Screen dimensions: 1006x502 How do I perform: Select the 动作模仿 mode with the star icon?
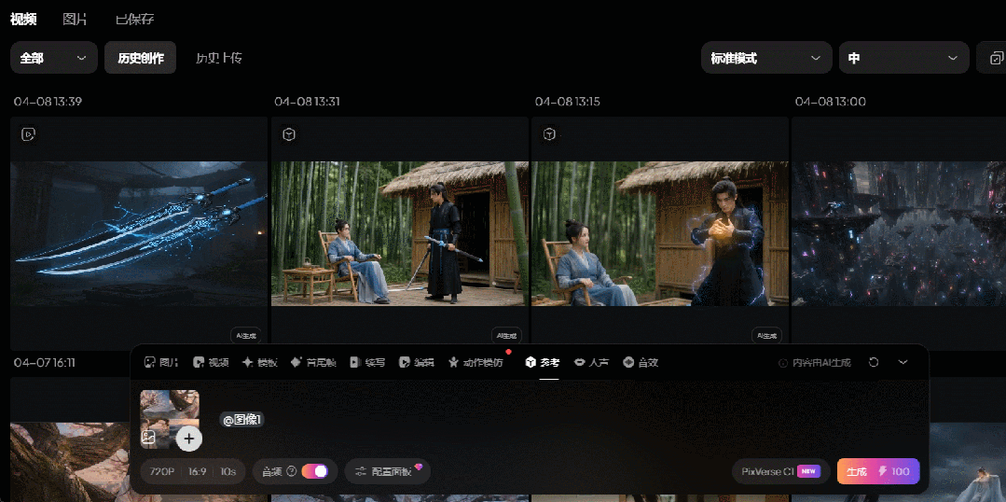(x=476, y=363)
